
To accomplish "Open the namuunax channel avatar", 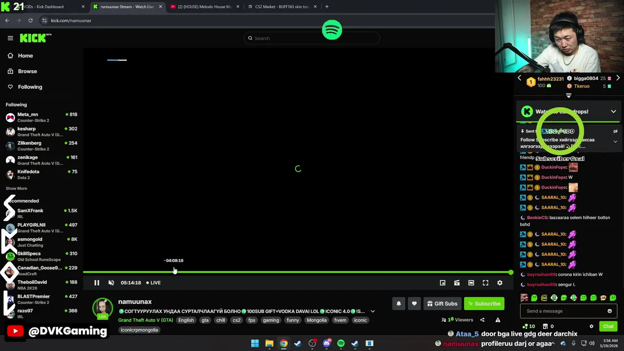I will (x=102, y=308).
